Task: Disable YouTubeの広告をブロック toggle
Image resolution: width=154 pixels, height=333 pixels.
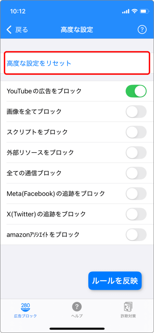Action: [136, 91]
